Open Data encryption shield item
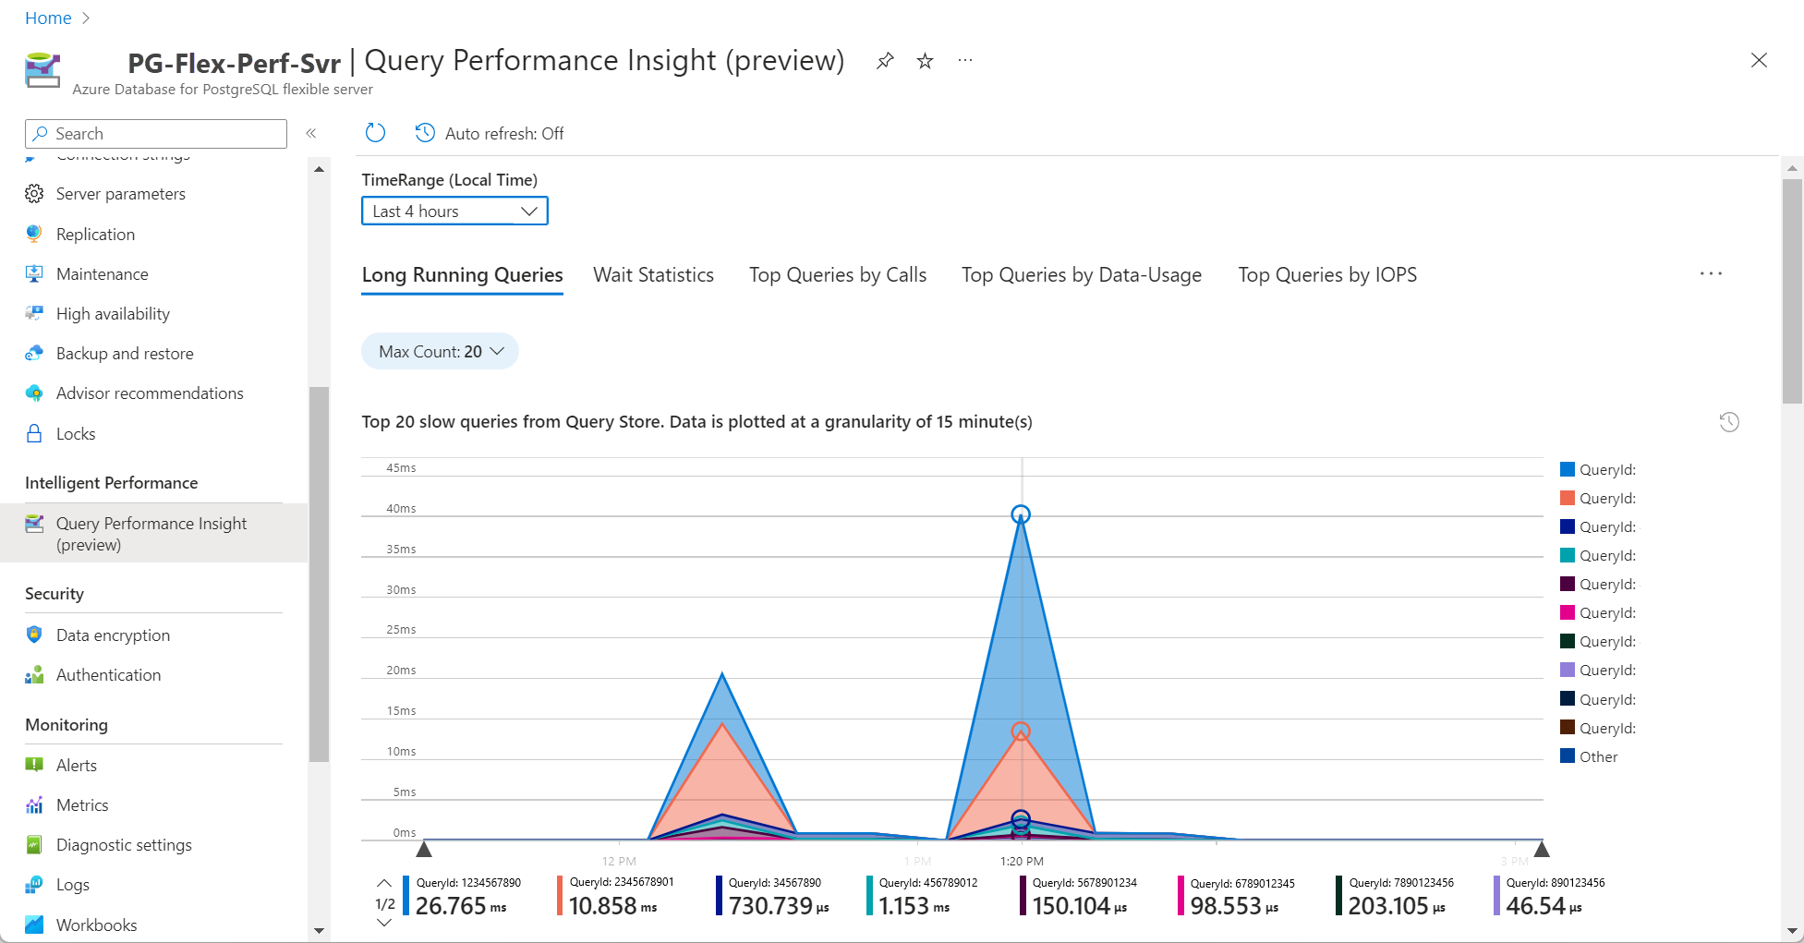 click(x=113, y=635)
